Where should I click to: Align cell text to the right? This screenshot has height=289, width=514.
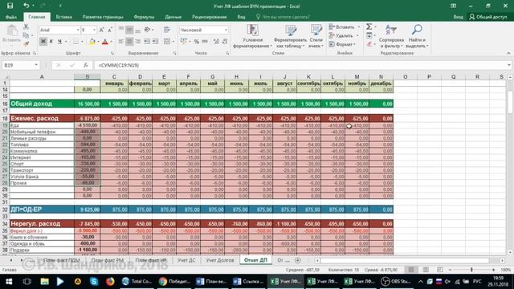(137, 42)
